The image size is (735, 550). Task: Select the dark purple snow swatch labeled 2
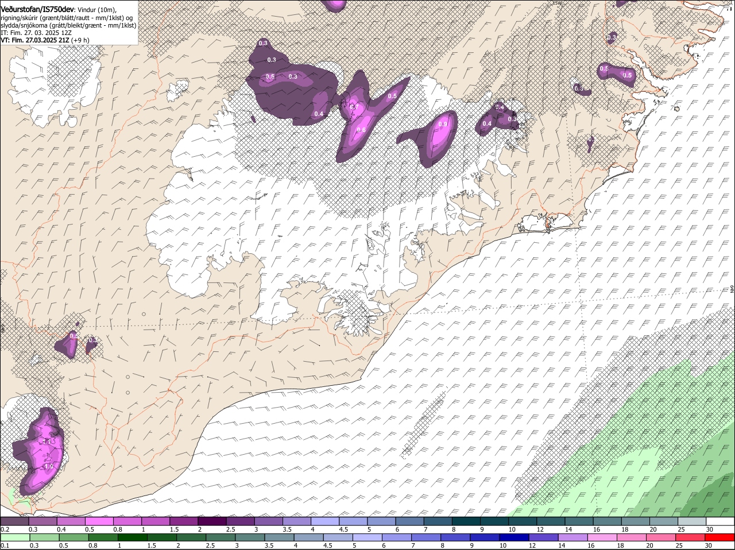click(211, 521)
